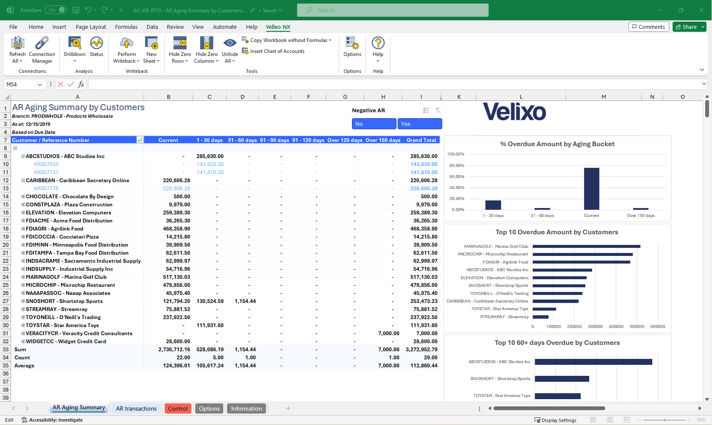Open the Share button dropdown arrow
Image resolution: width=712 pixels, height=425 pixels.
pos(703,27)
